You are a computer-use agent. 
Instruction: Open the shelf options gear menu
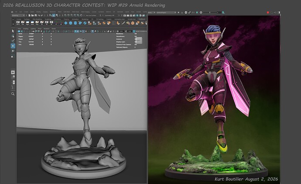coord(13,24)
